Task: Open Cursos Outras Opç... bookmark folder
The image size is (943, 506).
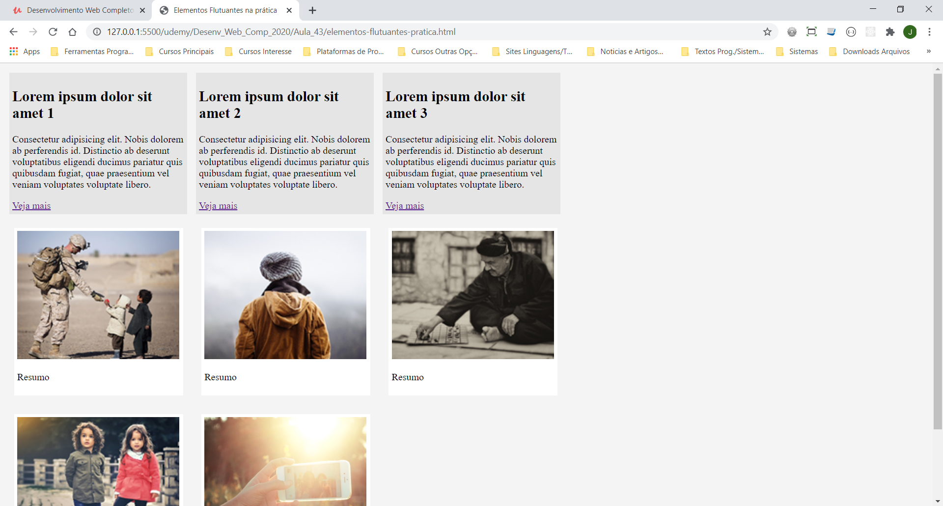Action: (438, 52)
